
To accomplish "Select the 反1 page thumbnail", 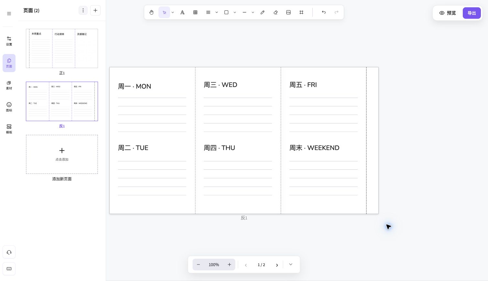I will [62, 101].
